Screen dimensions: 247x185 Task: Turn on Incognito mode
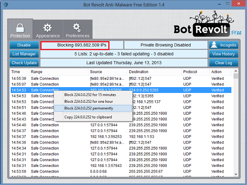[x=224, y=45]
